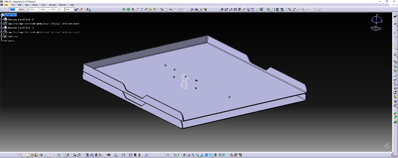The width and height of the screenshot is (398, 158).
Task: Click the Save icon in bottom toolbar
Action: click(x=36, y=155)
